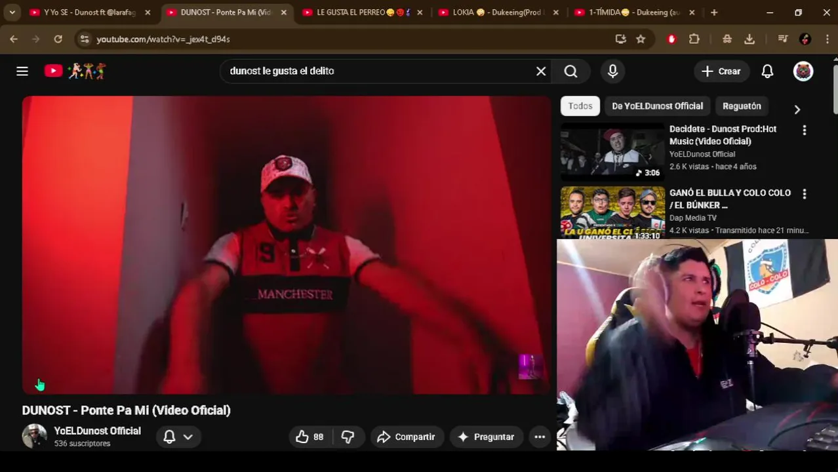Click the Compartir button
The height and width of the screenshot is (472, 838).
coord(407,437)
